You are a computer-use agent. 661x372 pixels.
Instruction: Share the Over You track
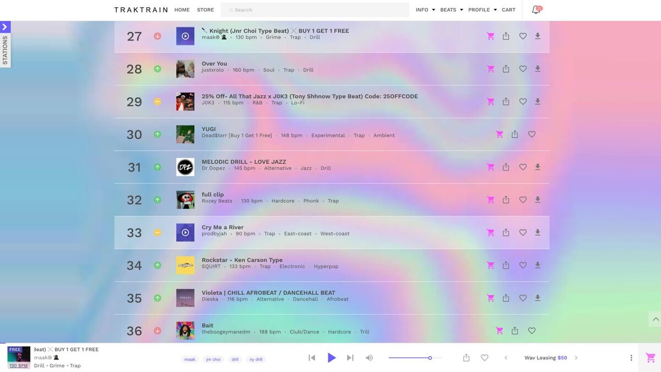pyautogui.click(x=506, y=69)
